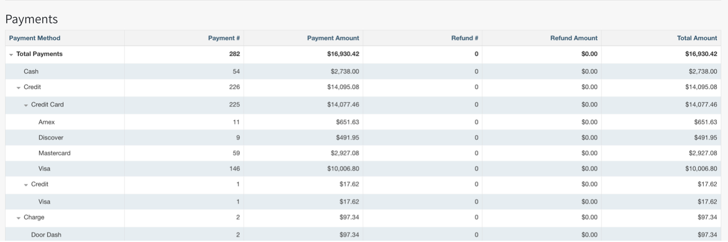Sort by Payment # column header
The height and width of the screenshot is (242, 728).
click(223, 38)
